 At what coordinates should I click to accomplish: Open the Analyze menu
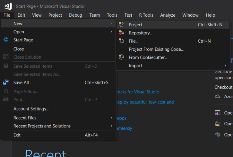point(168,15)
